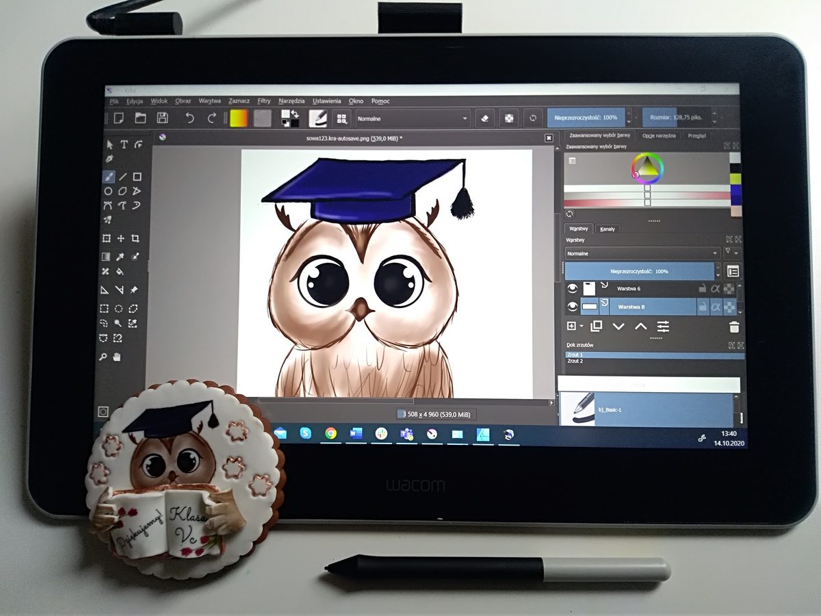Activate the Pan hand tool
This screenshot has width=821, height=616.
117,357
